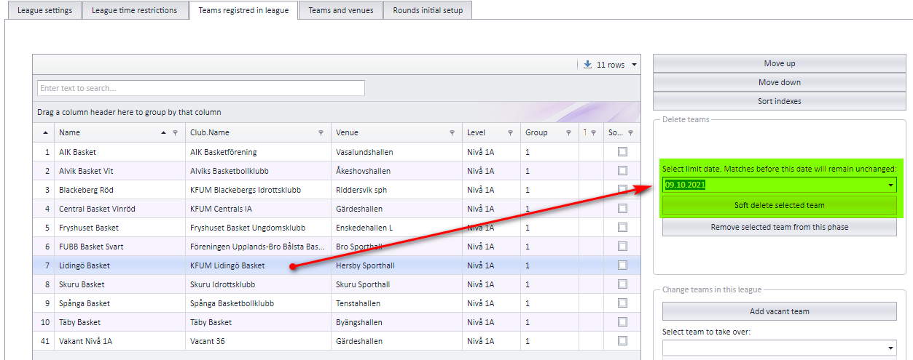The width and height of the screenshot is (913, 360).
Task: Click the Åkeshovshallen venue cell
Action: point(396,171)
